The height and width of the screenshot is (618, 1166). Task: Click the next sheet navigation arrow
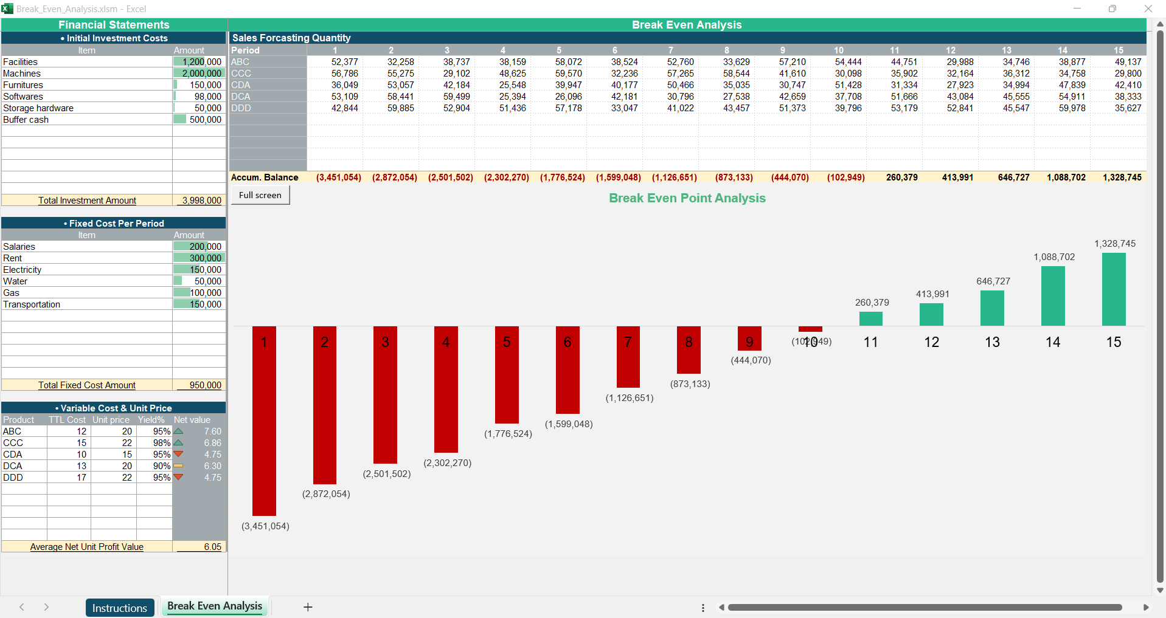[x=46, y=607]
